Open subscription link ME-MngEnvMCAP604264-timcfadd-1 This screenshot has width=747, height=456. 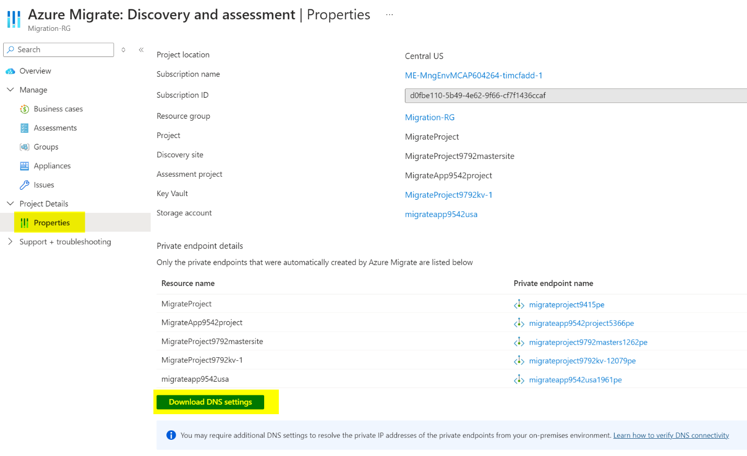click(473, 75)
